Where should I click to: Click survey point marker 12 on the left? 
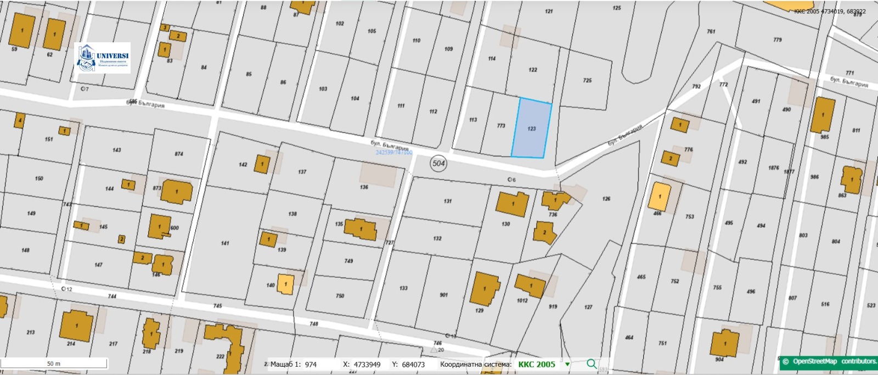[x=64, y=289]
